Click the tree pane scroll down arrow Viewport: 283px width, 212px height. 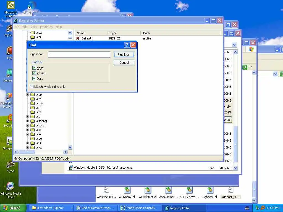pyautogui.click(x=70, y=147)
